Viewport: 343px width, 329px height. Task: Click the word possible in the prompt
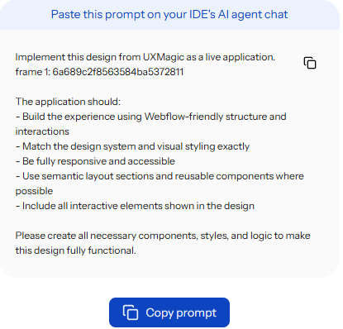(34, 191)
